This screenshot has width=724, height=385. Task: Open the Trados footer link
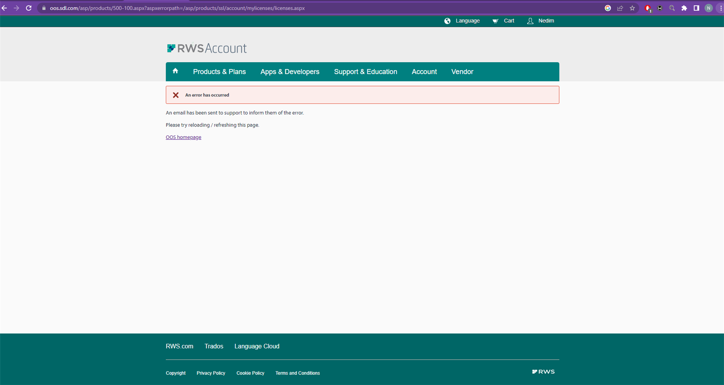[214, 346]
